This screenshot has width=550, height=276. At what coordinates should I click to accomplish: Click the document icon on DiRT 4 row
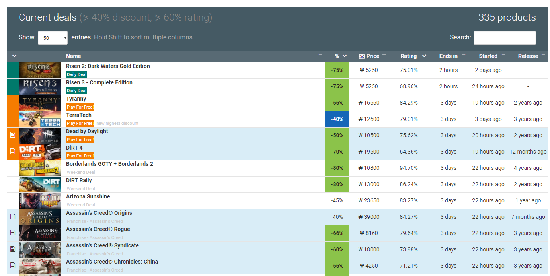click(x=12, y=151)
